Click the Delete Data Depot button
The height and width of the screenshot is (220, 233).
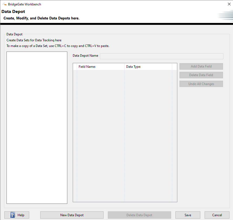[x=139, y=215]
